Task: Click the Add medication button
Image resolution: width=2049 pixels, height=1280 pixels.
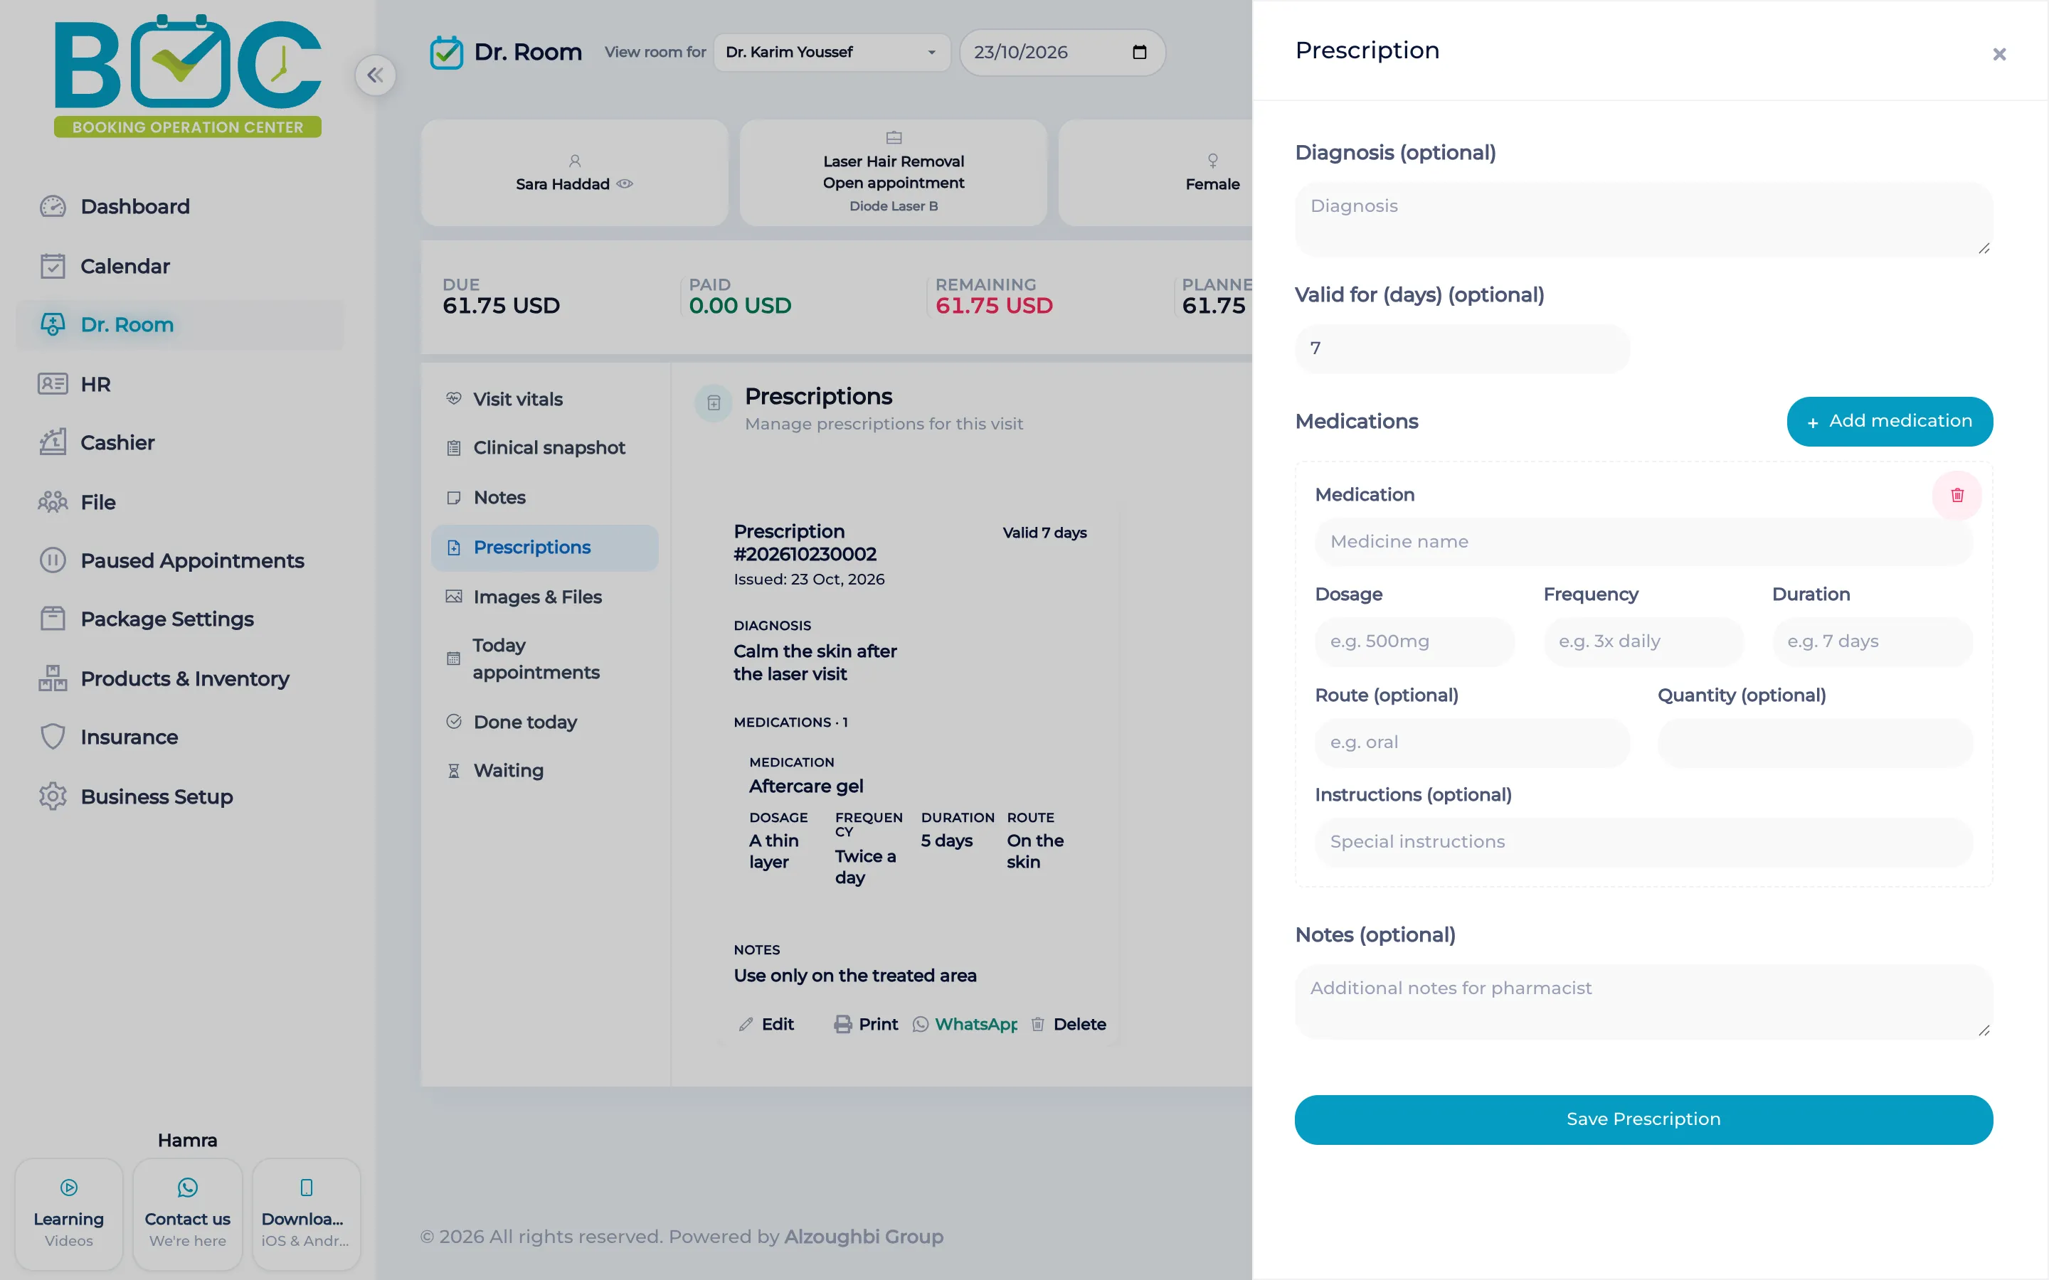Action: tap(1889, 422)
